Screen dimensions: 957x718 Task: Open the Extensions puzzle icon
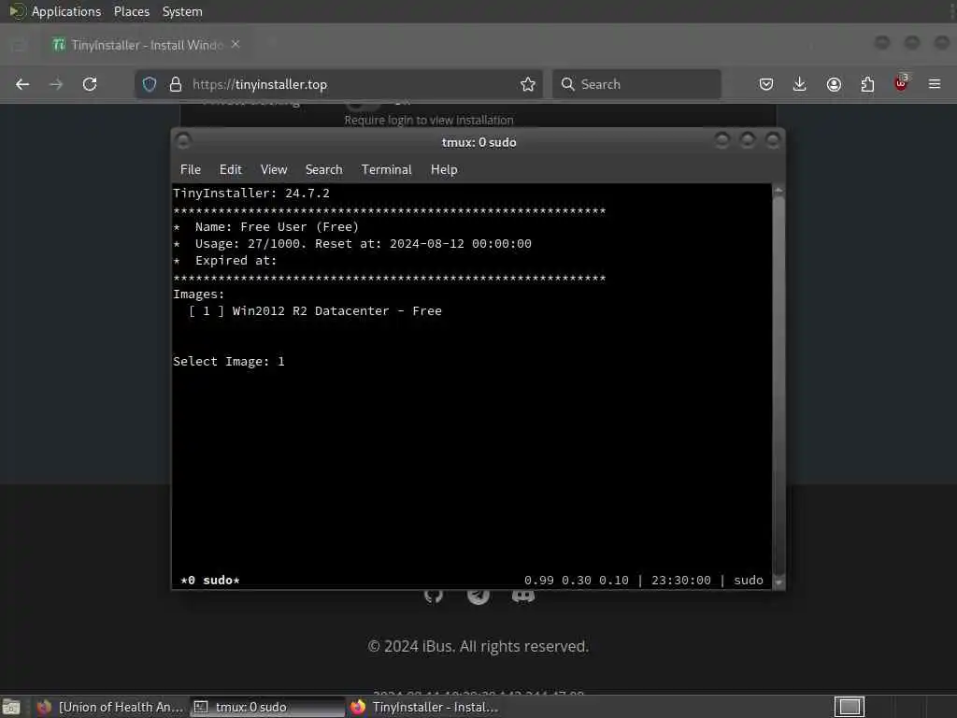867,84
